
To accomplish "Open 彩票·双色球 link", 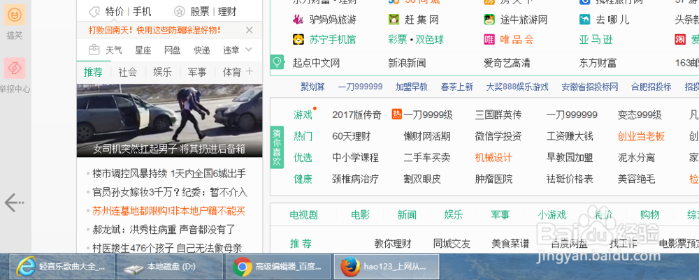I will tap(416, 40).
